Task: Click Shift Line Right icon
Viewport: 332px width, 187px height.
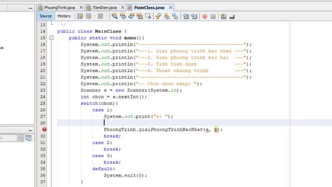Action: 194,16
